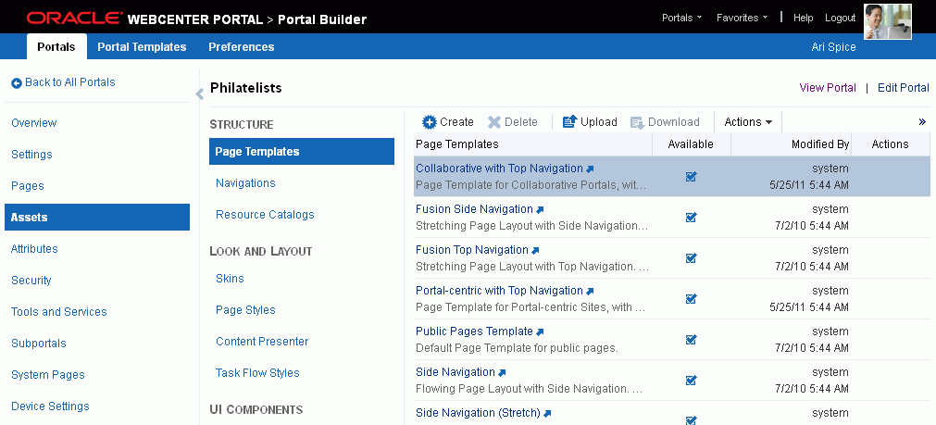The height and width of the screenshot is (425, 936).
Task: Open arrow icon beside Side Navigation (Stretch)
Action: pyautogui.click(x=547, y=414)
